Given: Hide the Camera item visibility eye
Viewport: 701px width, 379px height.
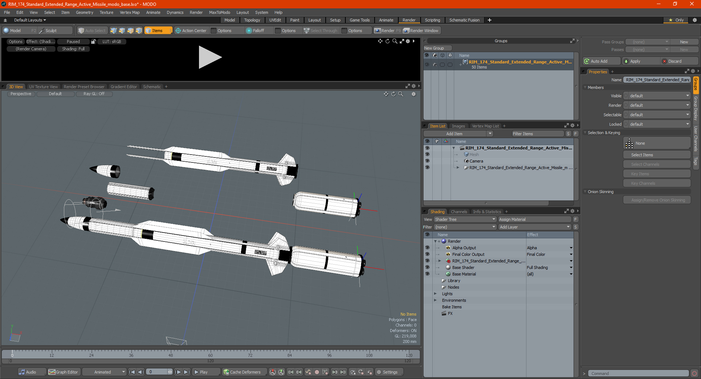Looking at the screenshot, I should (427, 161).
